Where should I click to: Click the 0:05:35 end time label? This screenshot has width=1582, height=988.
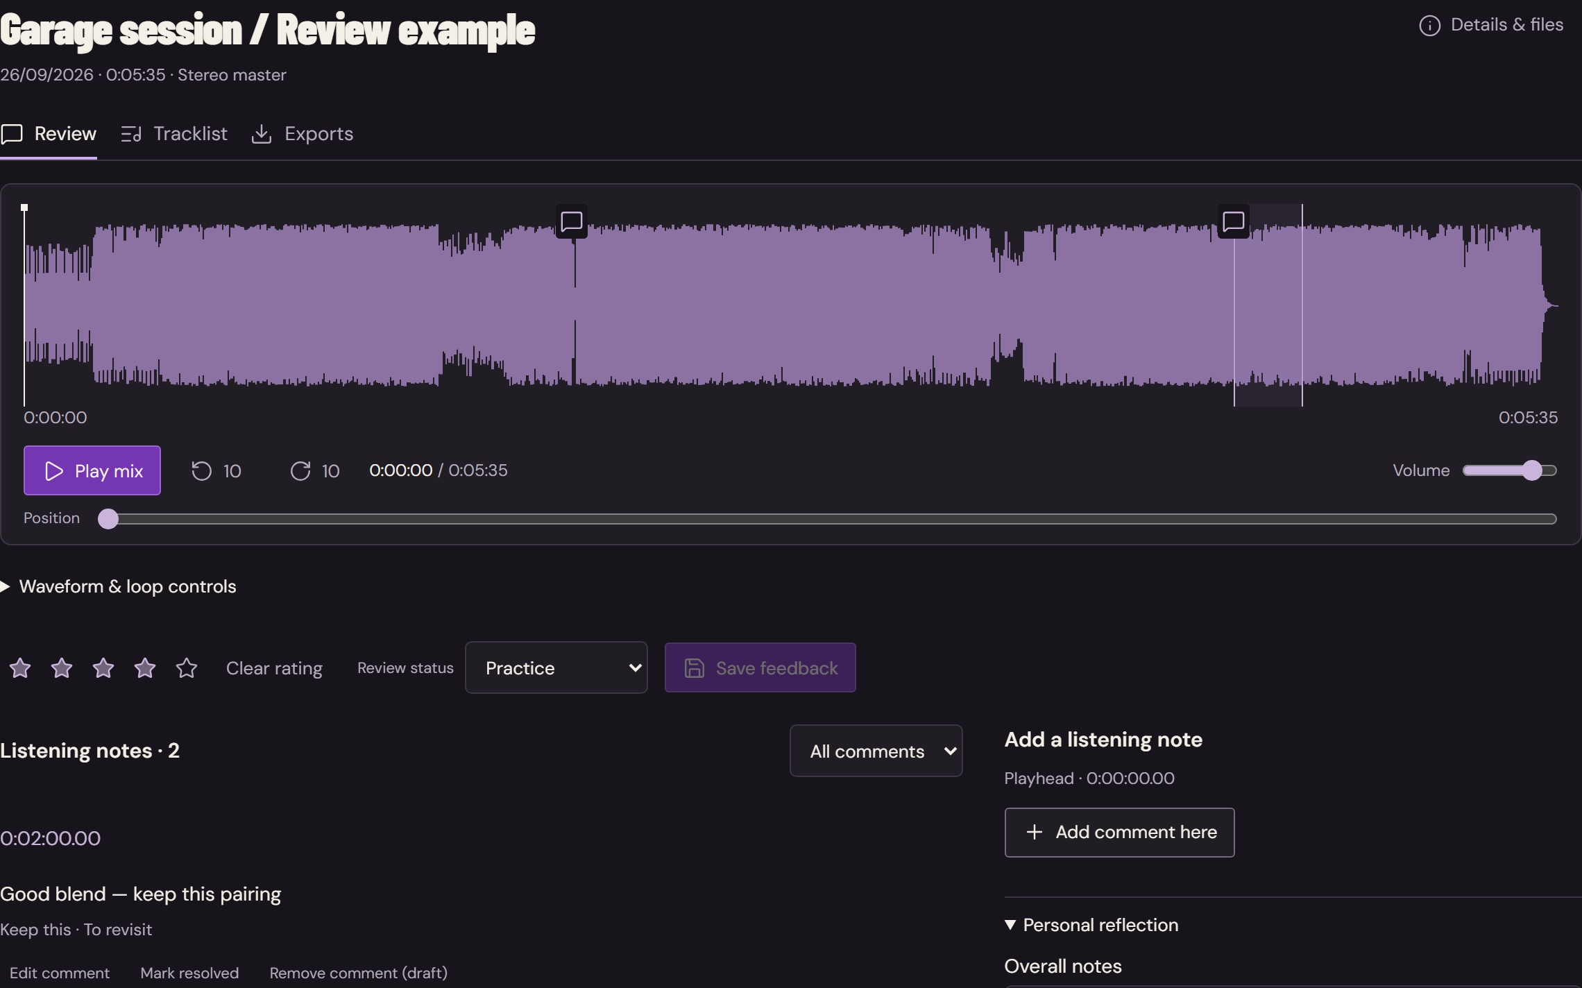1528,417
